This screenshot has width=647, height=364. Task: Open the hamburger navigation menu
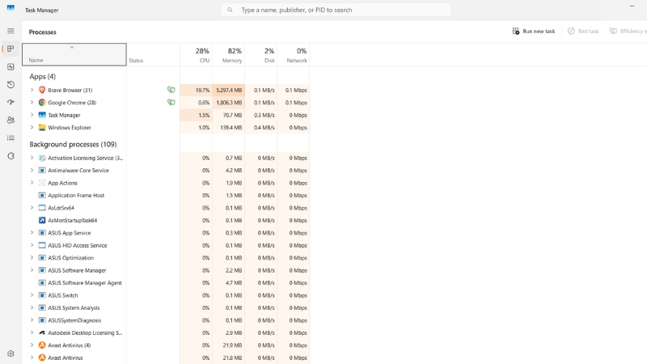[11, 31]
